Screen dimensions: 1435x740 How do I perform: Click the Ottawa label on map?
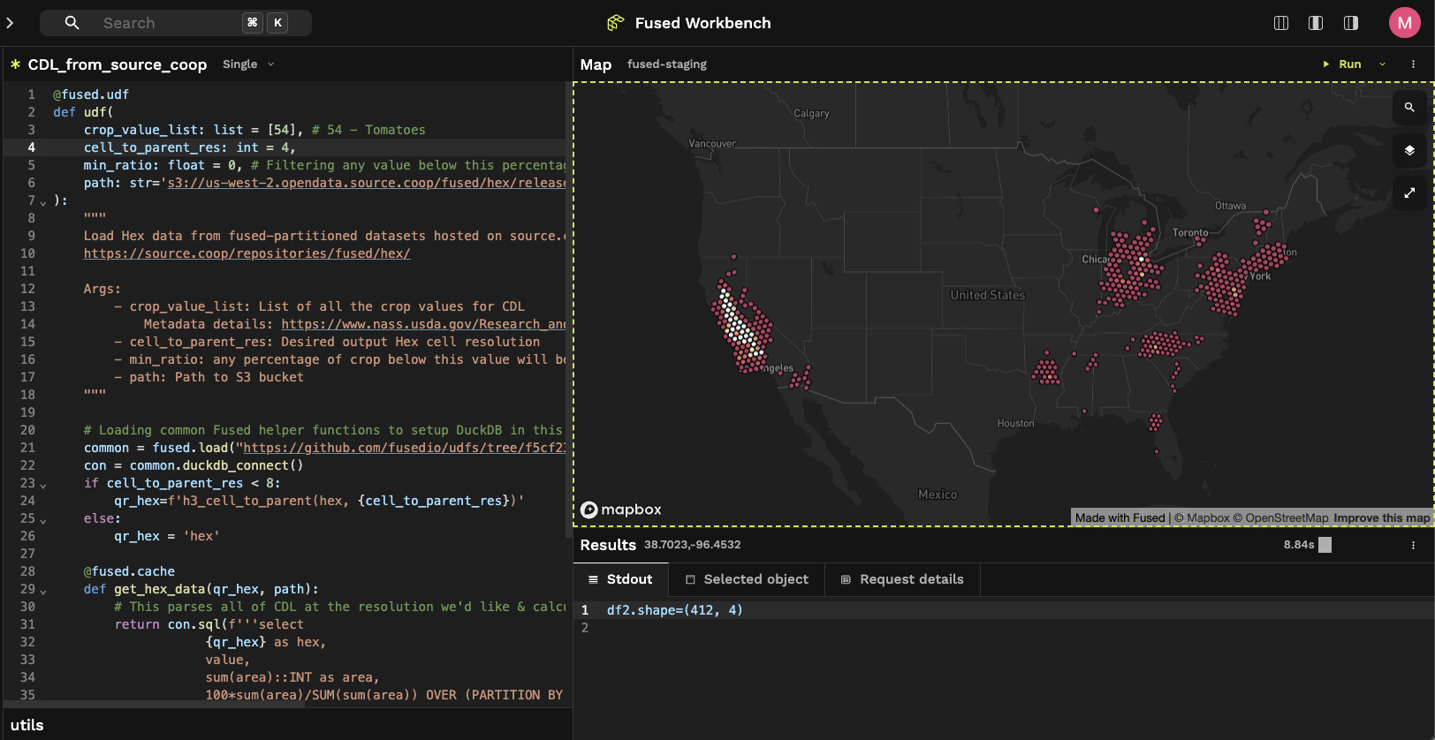(1230, 206)
